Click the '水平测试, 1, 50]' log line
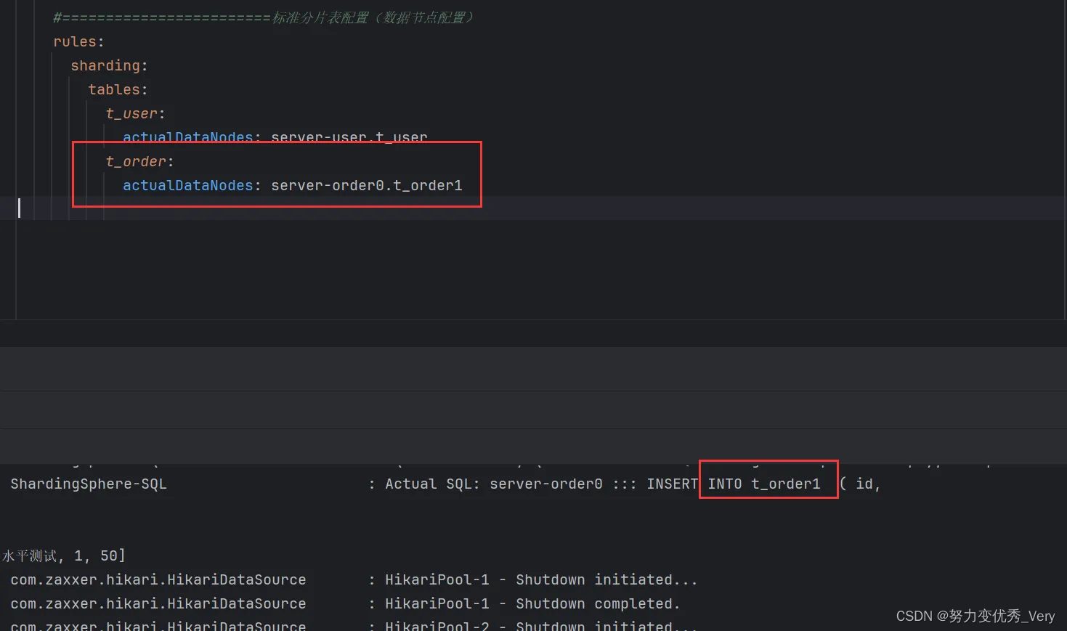The width and height of the screenshot is (1067, 631). [x=64, y=555]
